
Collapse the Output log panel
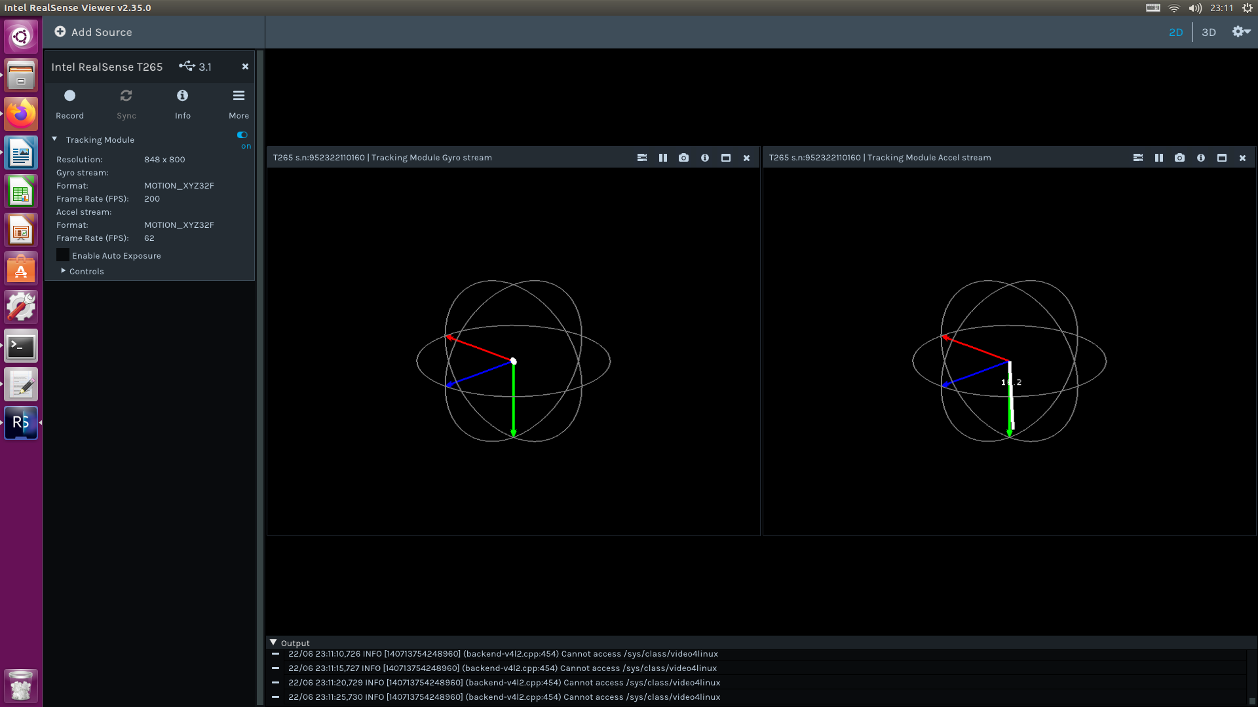tap(273, 642)
